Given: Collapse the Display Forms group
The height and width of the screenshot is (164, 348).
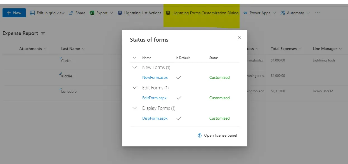Looking at the screenshot, I should point(134,108).
